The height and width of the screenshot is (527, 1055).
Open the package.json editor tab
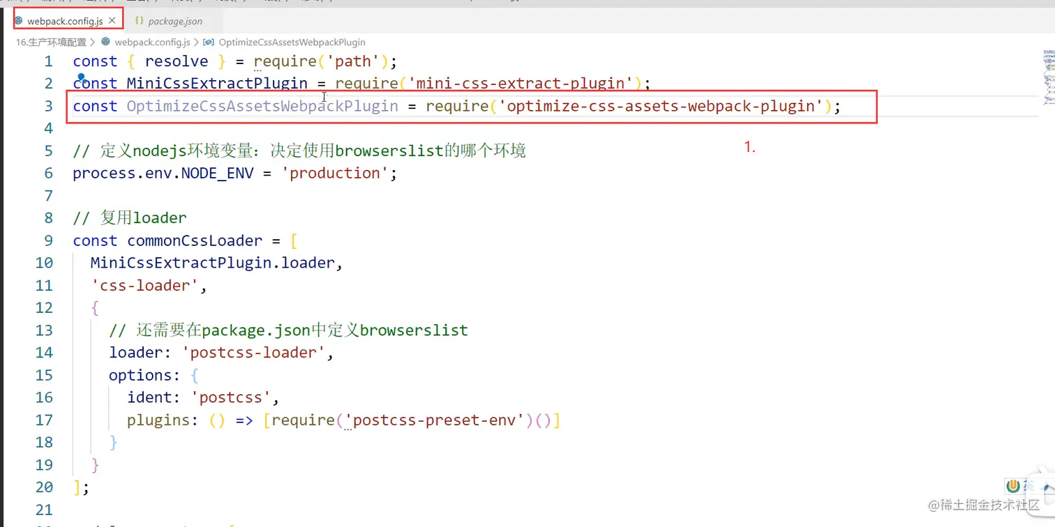[x=174, y=21]
